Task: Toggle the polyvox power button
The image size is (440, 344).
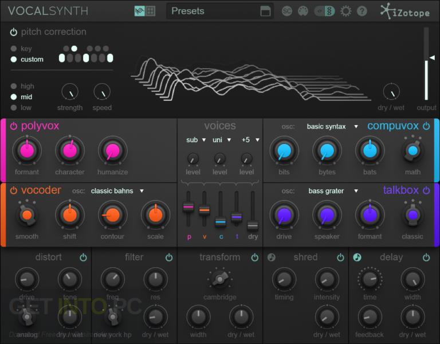Action: (x=14, y=126)
